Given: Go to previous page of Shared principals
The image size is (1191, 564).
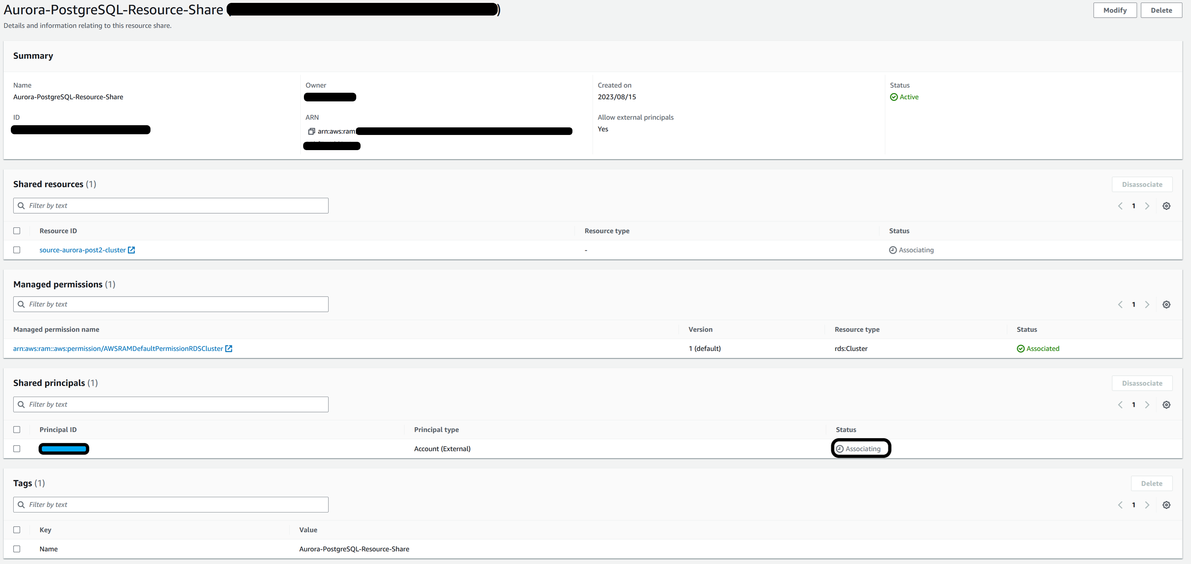Looking at the screenshot, I should coord(1120,405).
